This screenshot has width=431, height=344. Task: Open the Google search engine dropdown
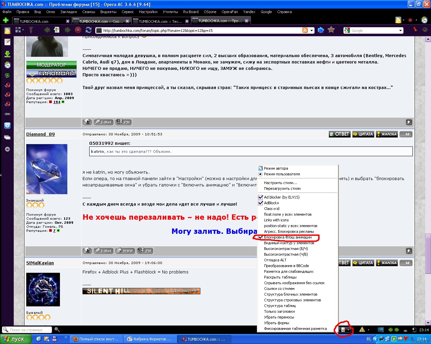pyautogui.click(x=400, y=31)
